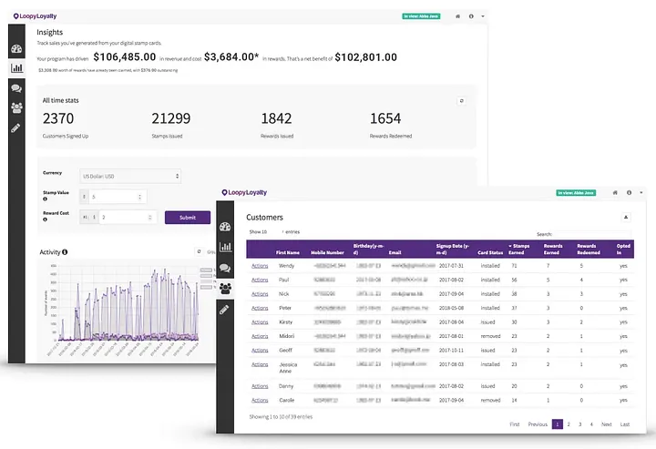This screenshot has width=656, height=449.
Task: Click home icon in Insights window header
Action: 457,16
